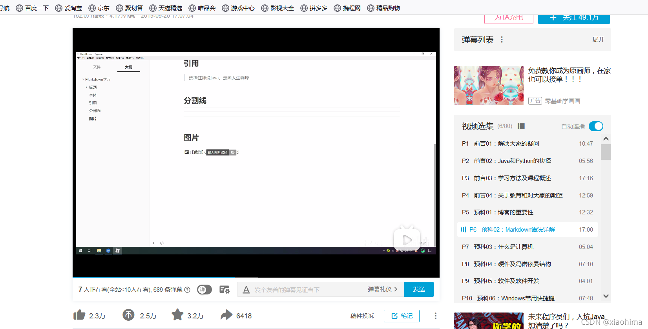Play P5 预科01：博客的重要性
Screen dimensions: 648x329
click(528, 212)
